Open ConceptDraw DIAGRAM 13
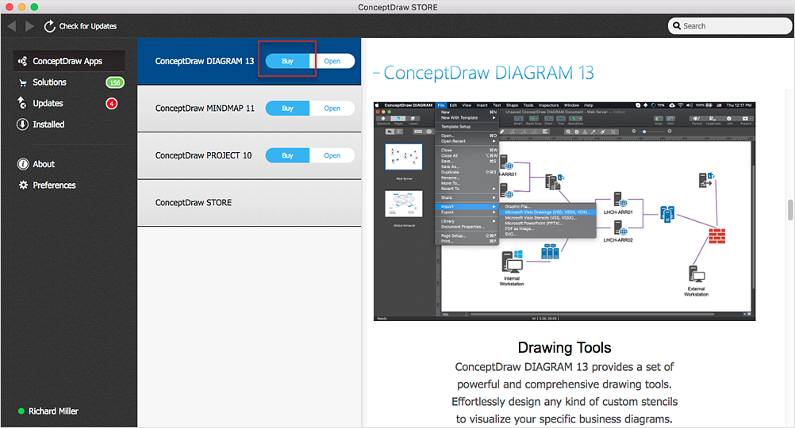 tap(332, 61)
